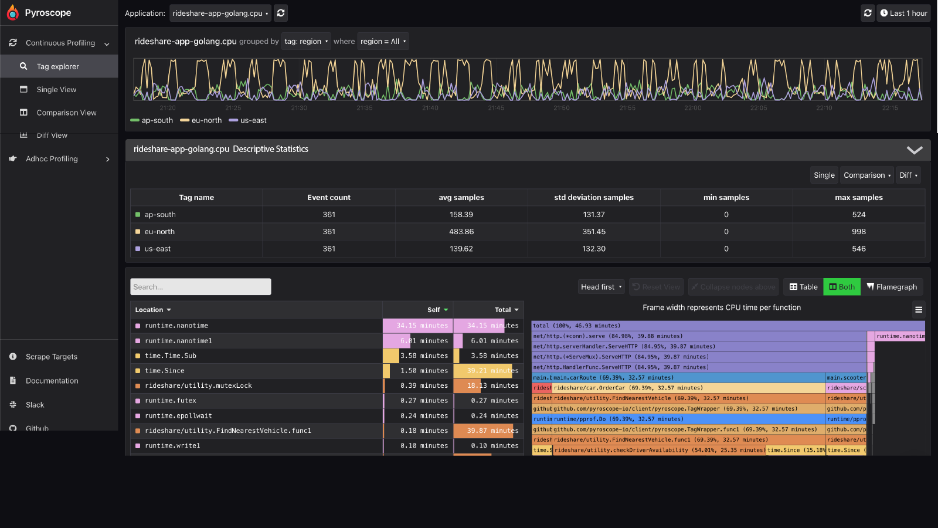Open Comparison View
The width and height of the screenshot is (938, 528).
pos(66,112)
